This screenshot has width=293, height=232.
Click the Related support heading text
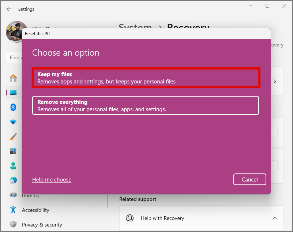[138, 199]
